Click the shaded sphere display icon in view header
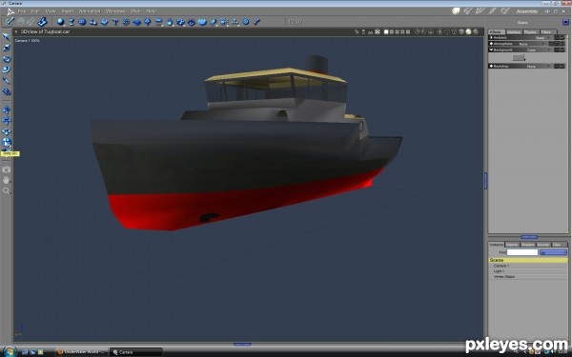 (x=469, y=32)
